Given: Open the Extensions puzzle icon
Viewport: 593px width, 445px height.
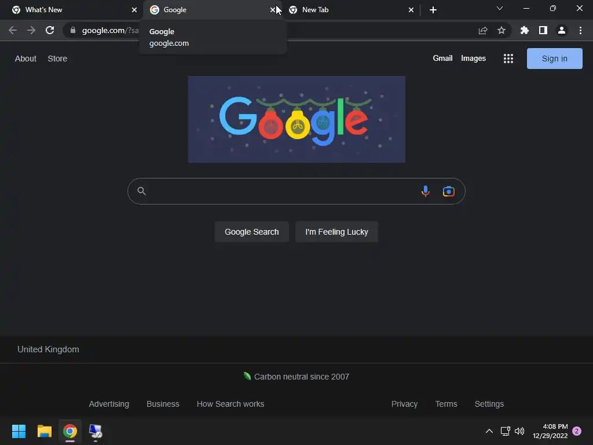Looking at the screenshot, I should pos(525,30).
